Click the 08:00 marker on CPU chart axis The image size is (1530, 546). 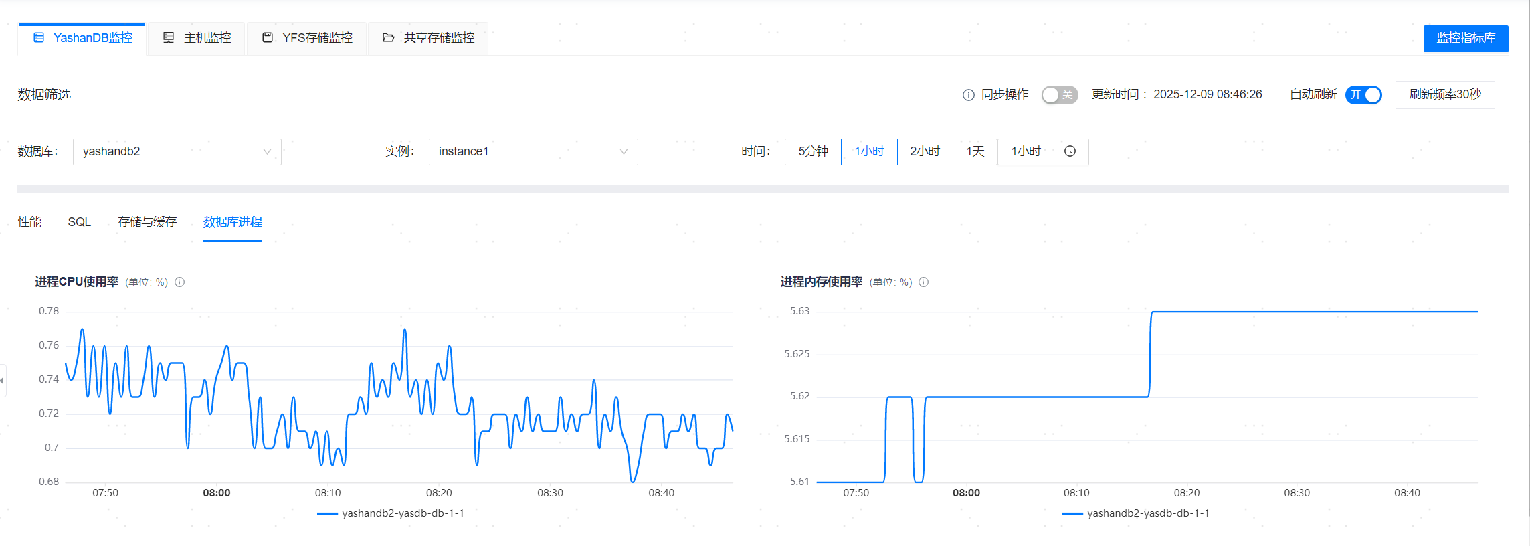coord(217,493)
